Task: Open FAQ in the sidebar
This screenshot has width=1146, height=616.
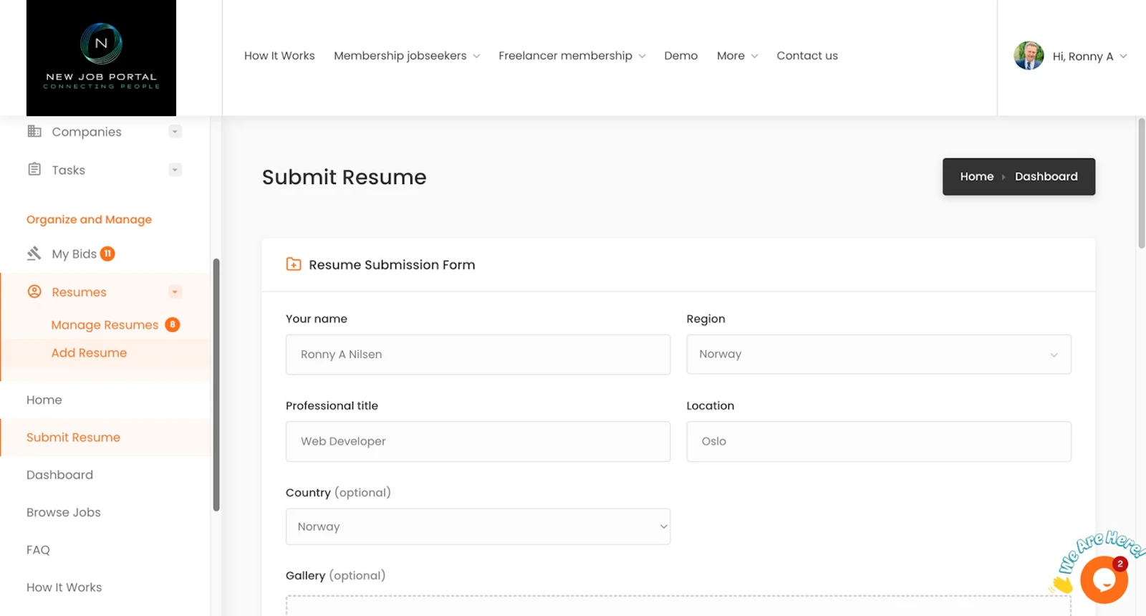Action: 38,550
